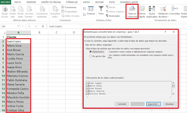The height and width of the screenshot is (113, 187).
Task: Open the Ordenar dialog
Action: [91, 11]
